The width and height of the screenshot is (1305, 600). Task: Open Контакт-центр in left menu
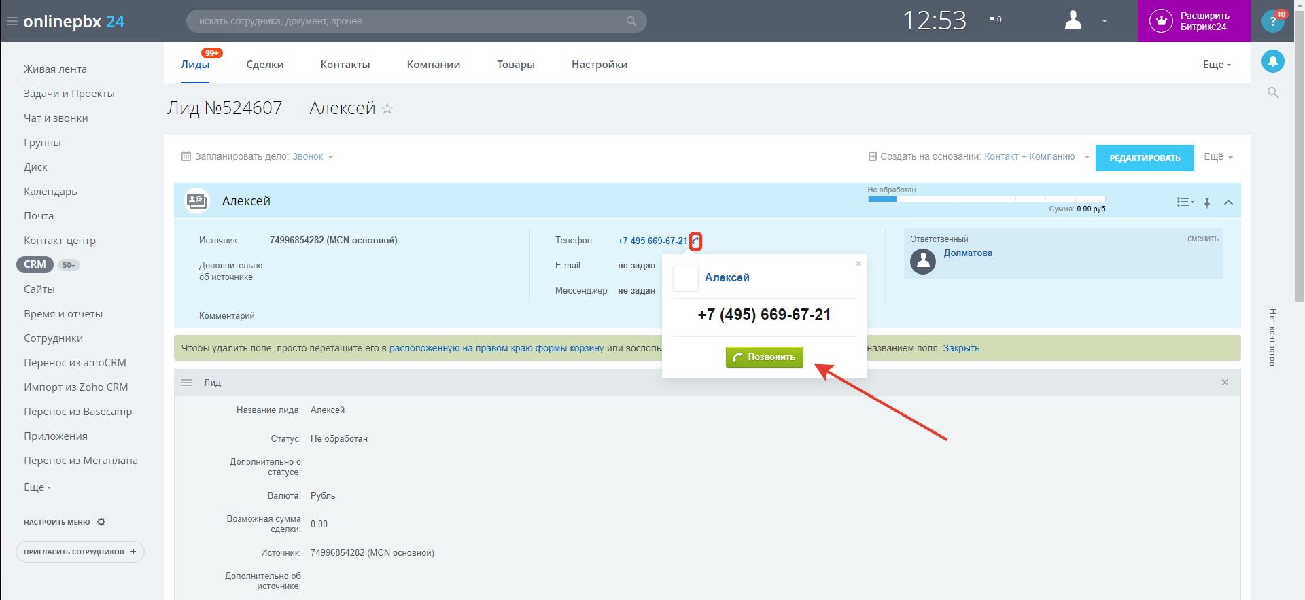[x=60, y=241]
